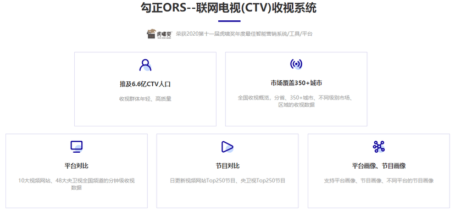Click the 日更新视频网站Top250节目 description
This screenshot has height=211, width=455.
(227, 181)
